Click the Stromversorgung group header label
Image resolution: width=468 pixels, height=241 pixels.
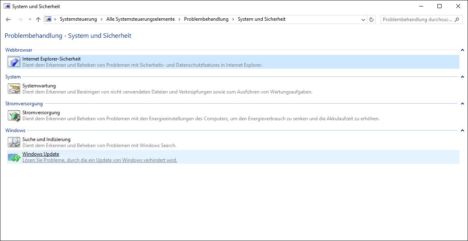[24, 104]
